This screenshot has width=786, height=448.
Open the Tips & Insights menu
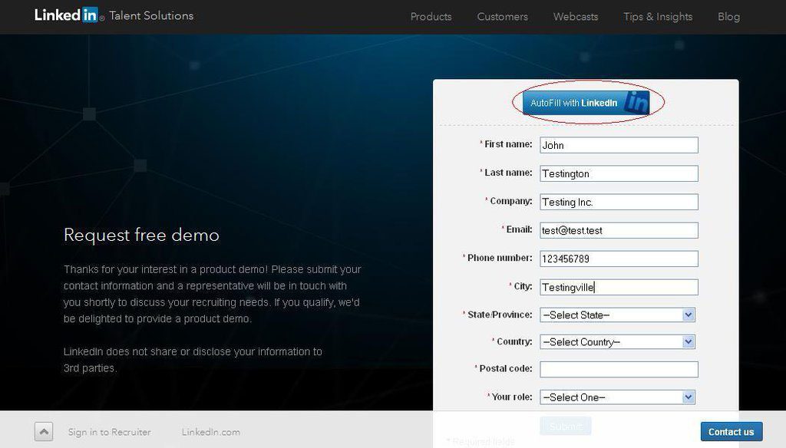pos(658,17)
